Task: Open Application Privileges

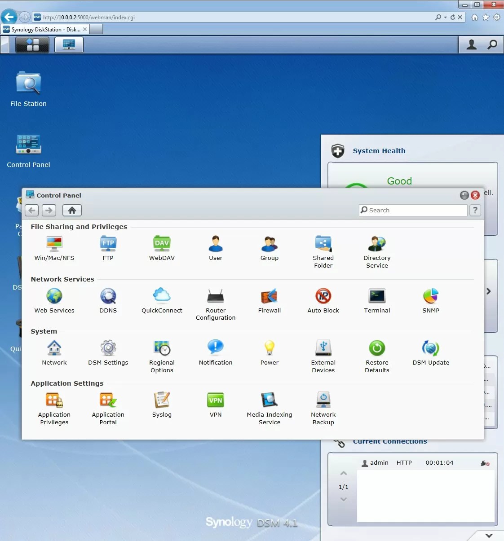Action: tap(54, 408)
